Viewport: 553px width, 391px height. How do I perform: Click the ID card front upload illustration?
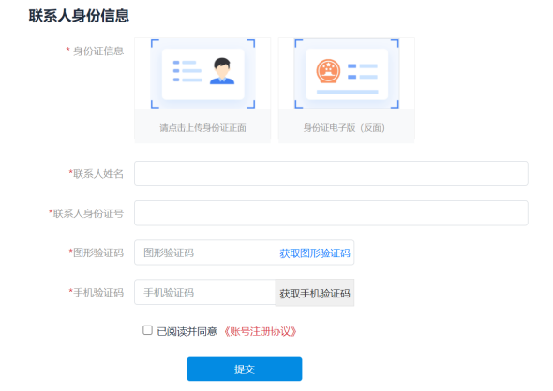point(202,74)
